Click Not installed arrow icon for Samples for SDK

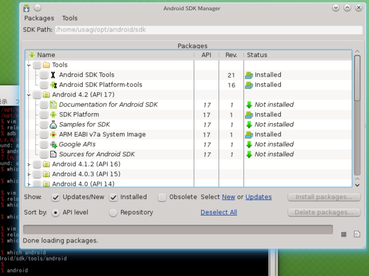pos(249,125)
